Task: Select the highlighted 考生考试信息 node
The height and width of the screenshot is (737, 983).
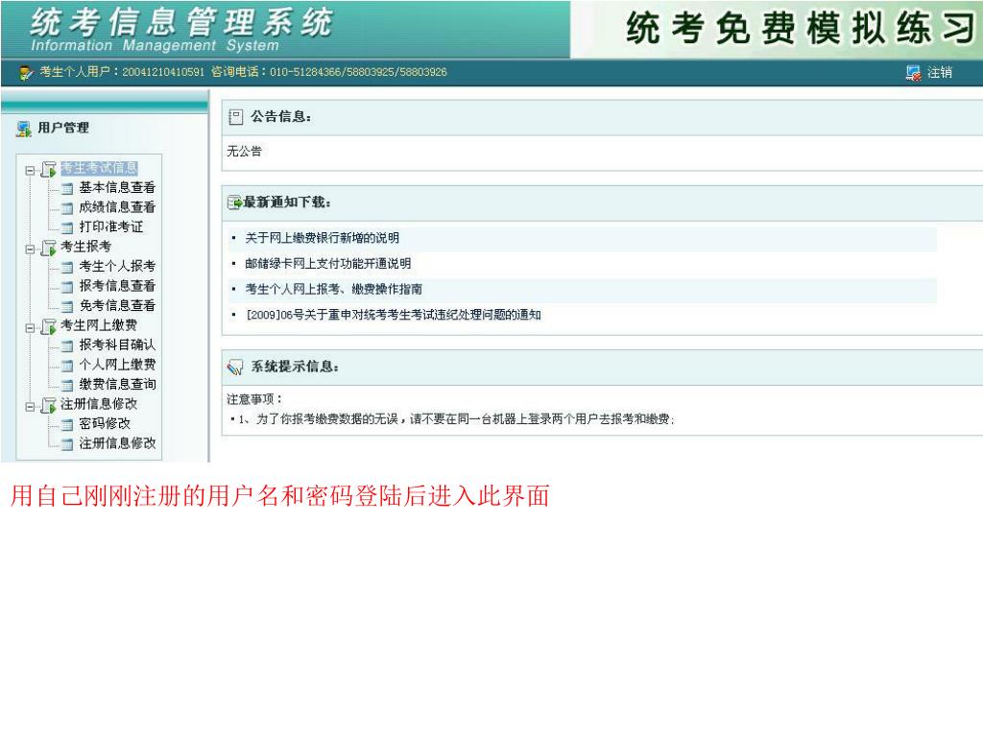Action: (x=99, y=168)
